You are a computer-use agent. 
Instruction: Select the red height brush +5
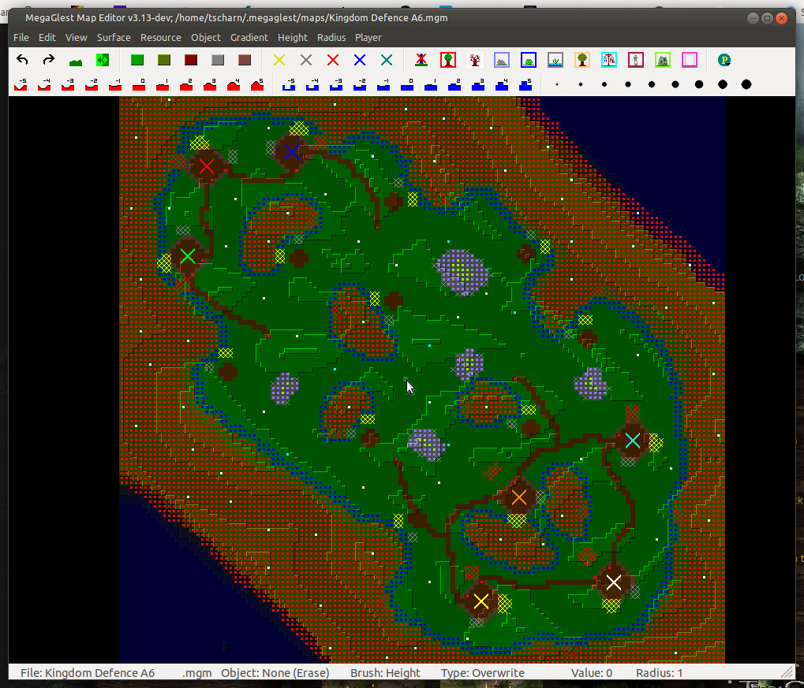click(x=257, y=84)
